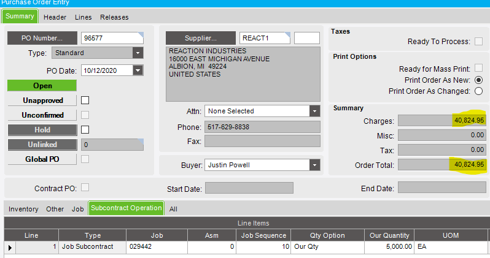Image resolution: width=490 pixels, height=258 pixels.
Task: Toggle the Hold checkbox
Action: (85, 129)
